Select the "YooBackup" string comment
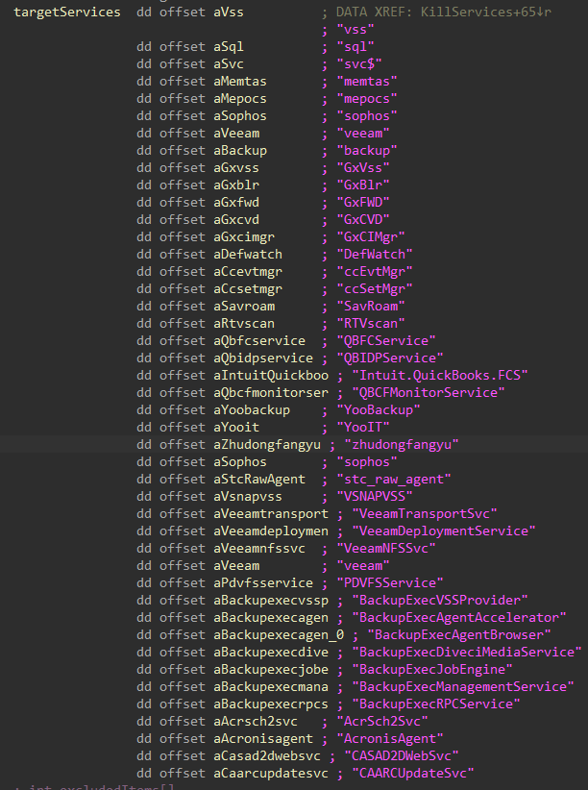The width and height of the screenshot is (588, 790). pyautogui.click(x=379, y=410)
